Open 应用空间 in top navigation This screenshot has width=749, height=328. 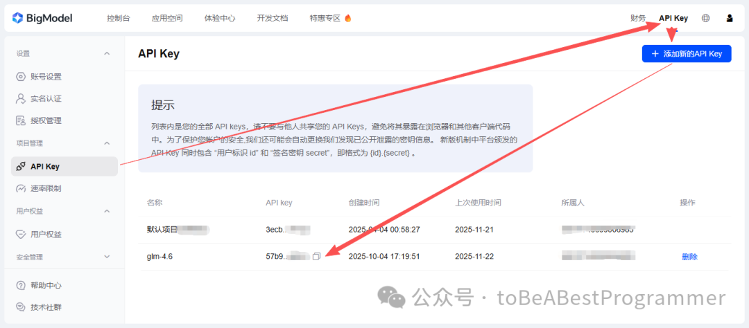coord(166,18)
